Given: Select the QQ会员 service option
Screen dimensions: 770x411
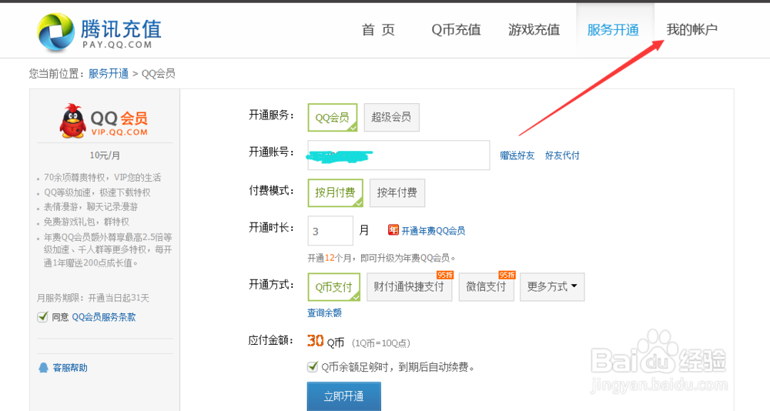Looking at the screenshot, I should coord(333,117).
